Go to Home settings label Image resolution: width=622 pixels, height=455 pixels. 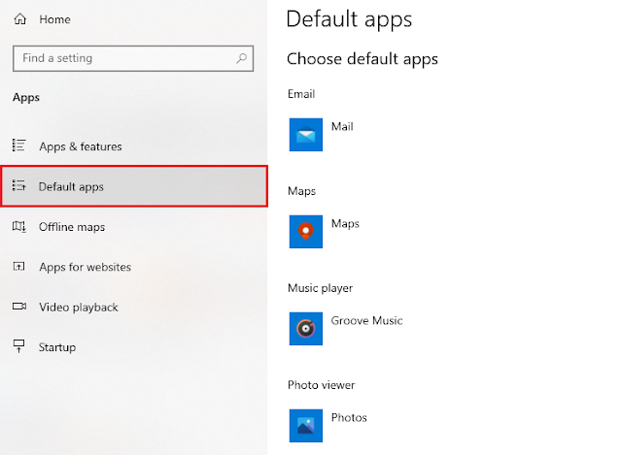54,19
